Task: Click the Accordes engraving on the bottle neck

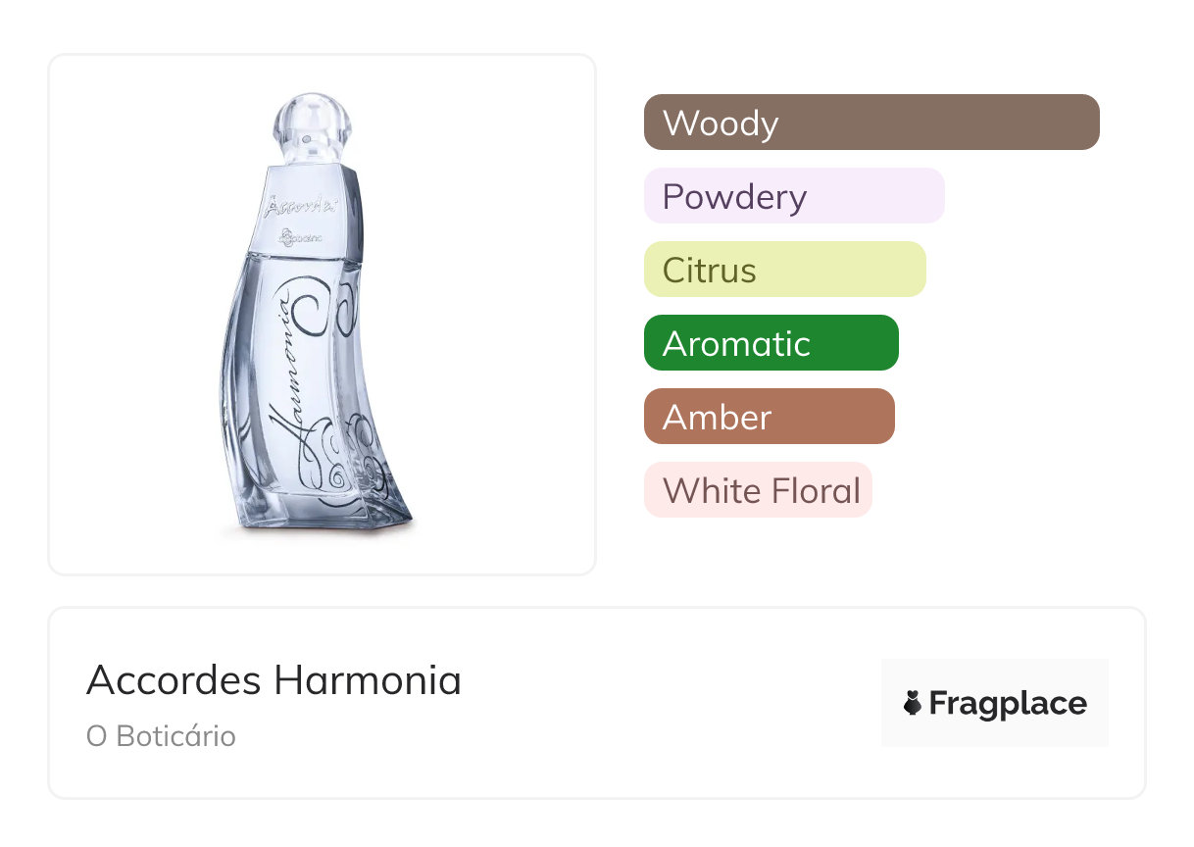Action: pos(302,206)
